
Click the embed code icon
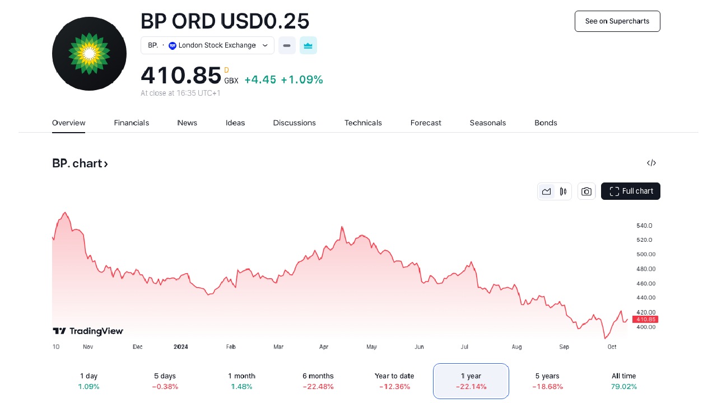pyautogui.click(x=651, y=163)
